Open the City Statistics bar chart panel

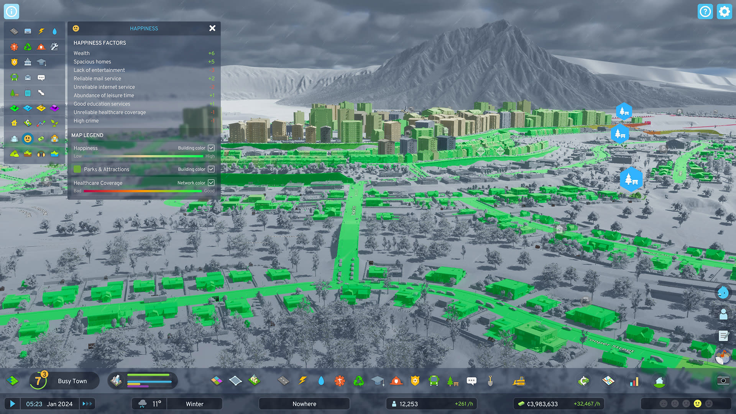point(634,381)
